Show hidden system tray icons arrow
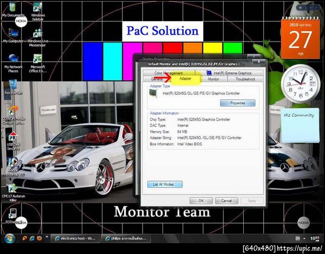Screen dimensions: 325x254 (x=304, y=238)
